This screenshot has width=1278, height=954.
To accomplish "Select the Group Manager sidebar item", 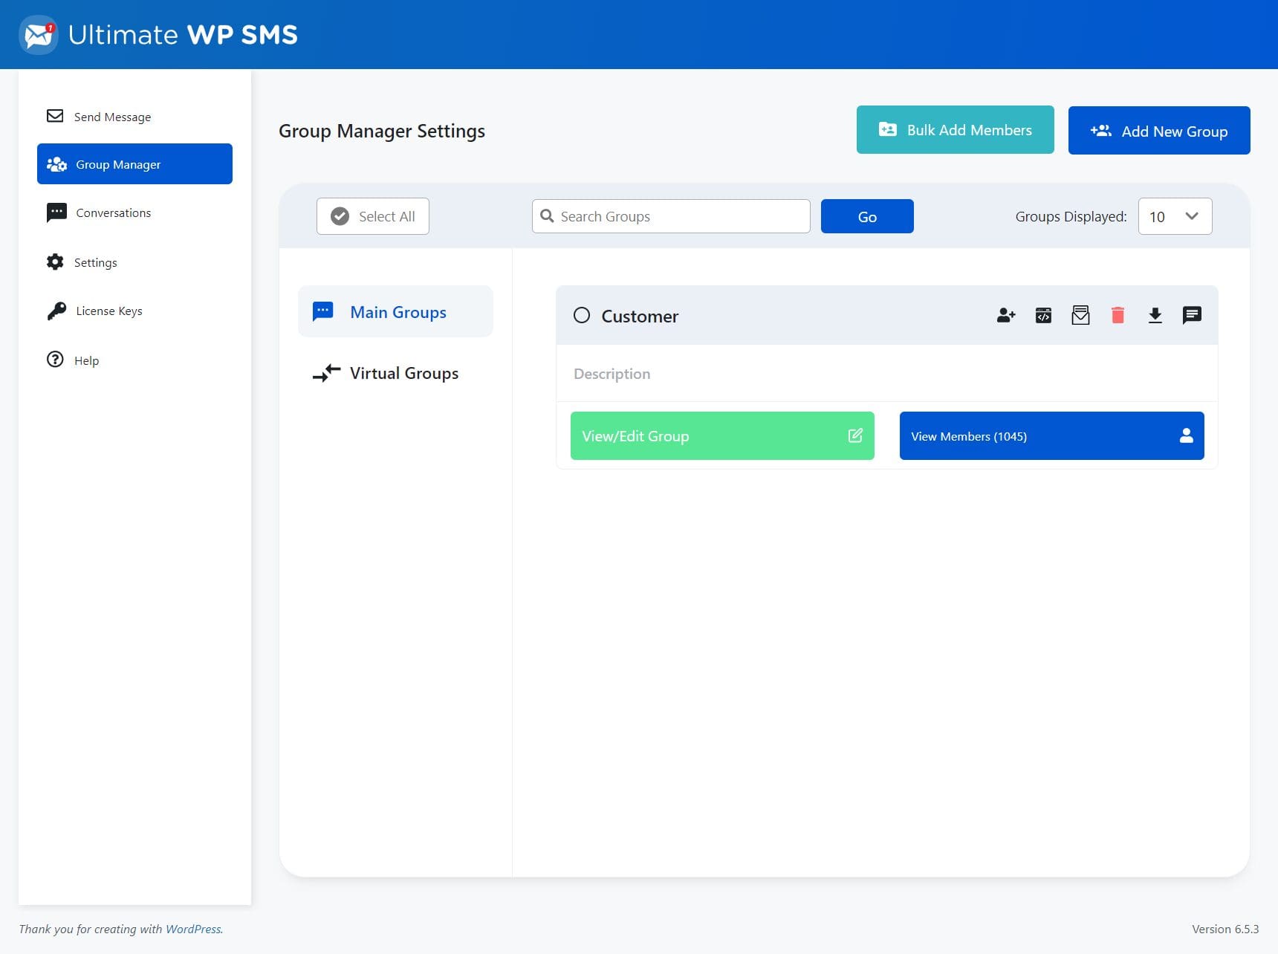I will [134, 164].
